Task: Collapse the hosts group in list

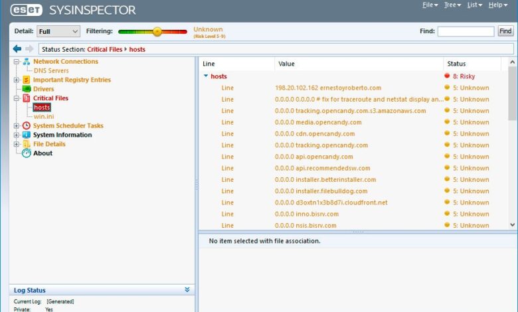Action: tap(206, 76)
